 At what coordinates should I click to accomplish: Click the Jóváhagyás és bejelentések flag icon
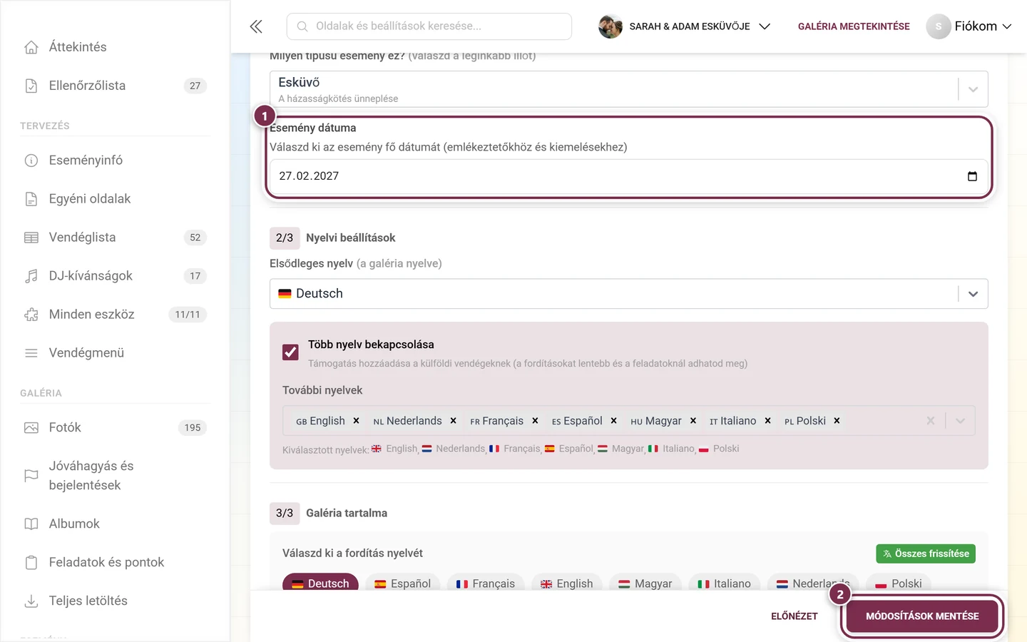coord(31,476)
